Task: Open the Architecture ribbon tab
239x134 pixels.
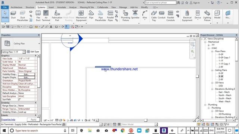Action: coord(16,7)
